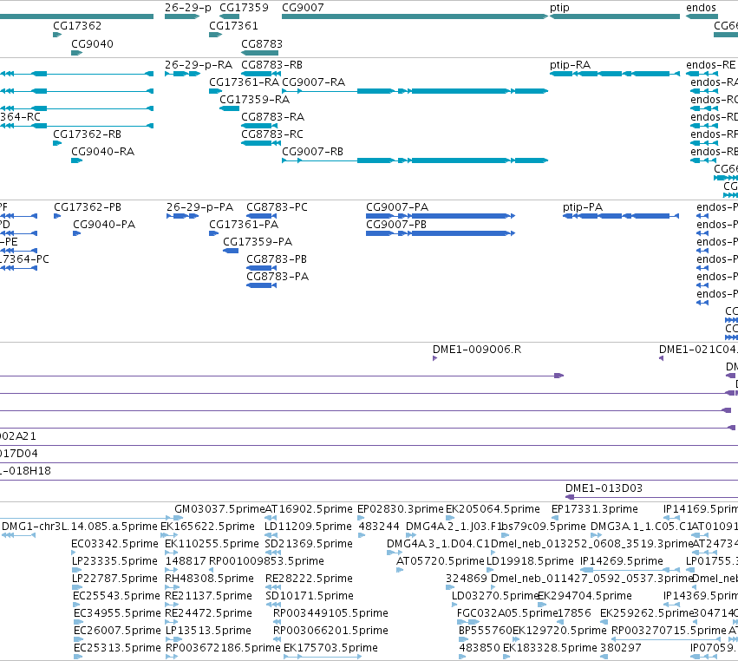738x661 pixels.
Task: Click the ptip-PA protein label
Action: click(x=583, y=207)
